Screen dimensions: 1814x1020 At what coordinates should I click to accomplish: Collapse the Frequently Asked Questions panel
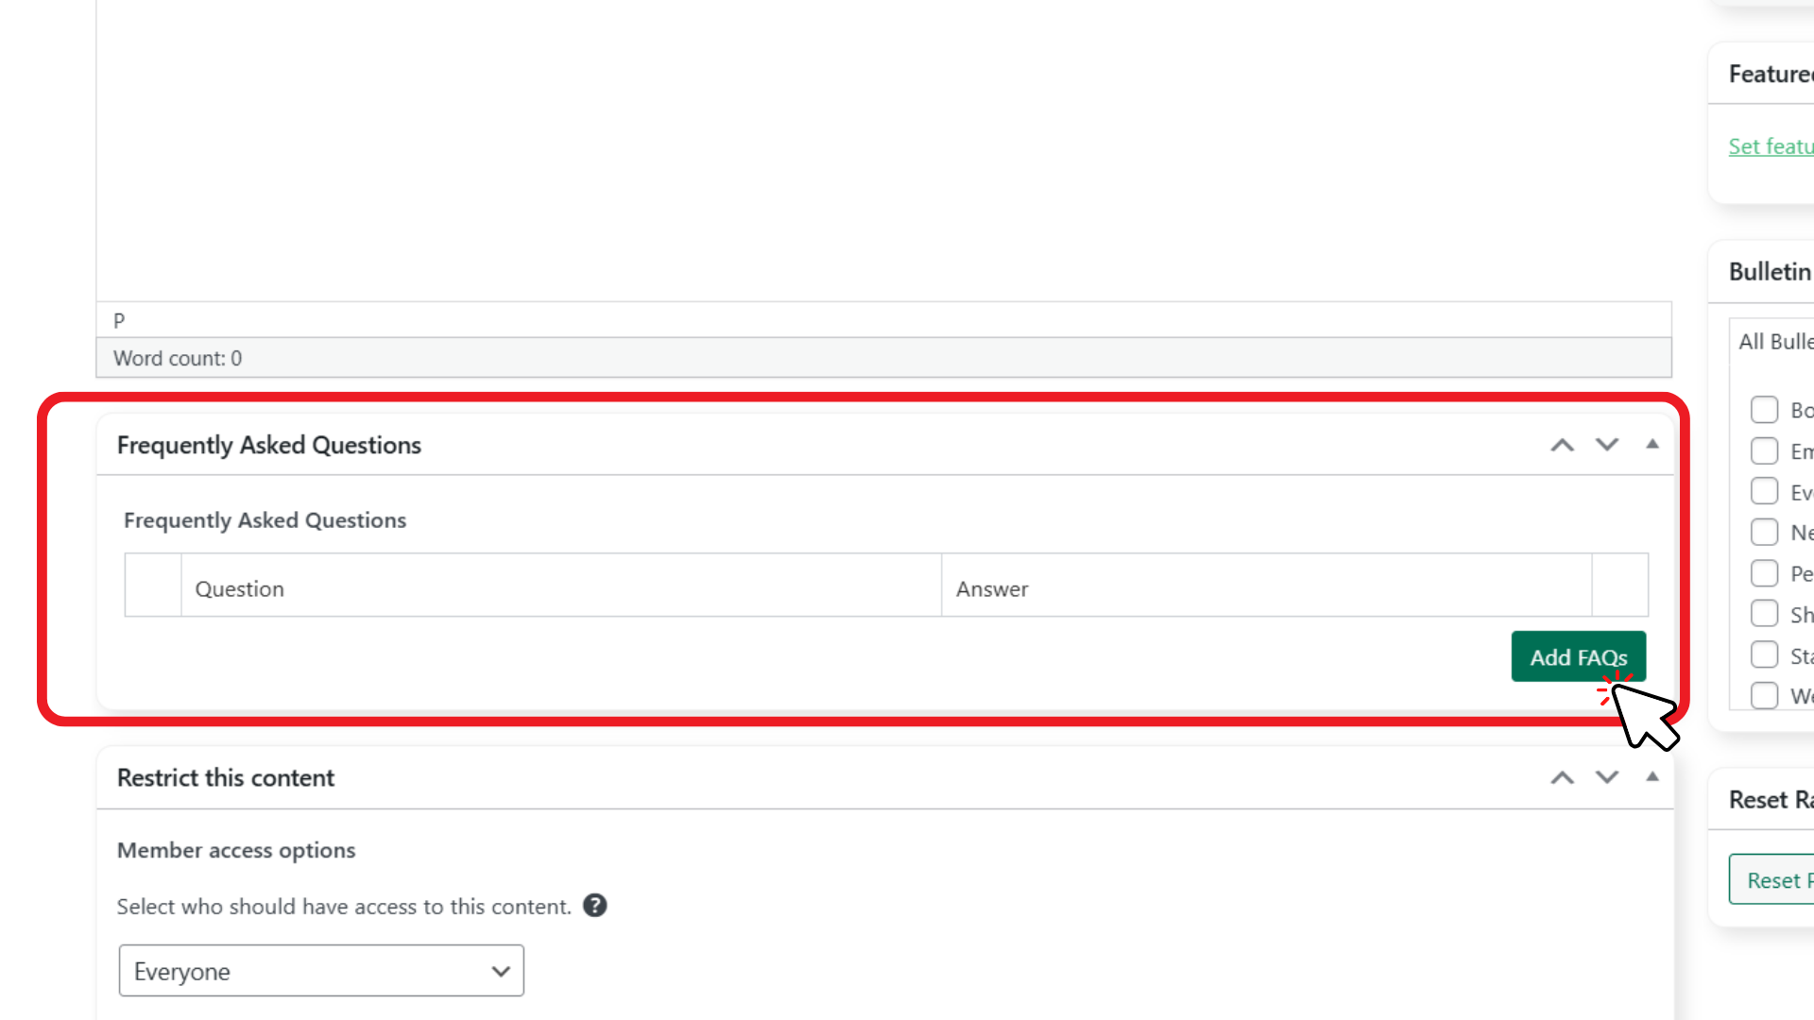[1651, 445]
